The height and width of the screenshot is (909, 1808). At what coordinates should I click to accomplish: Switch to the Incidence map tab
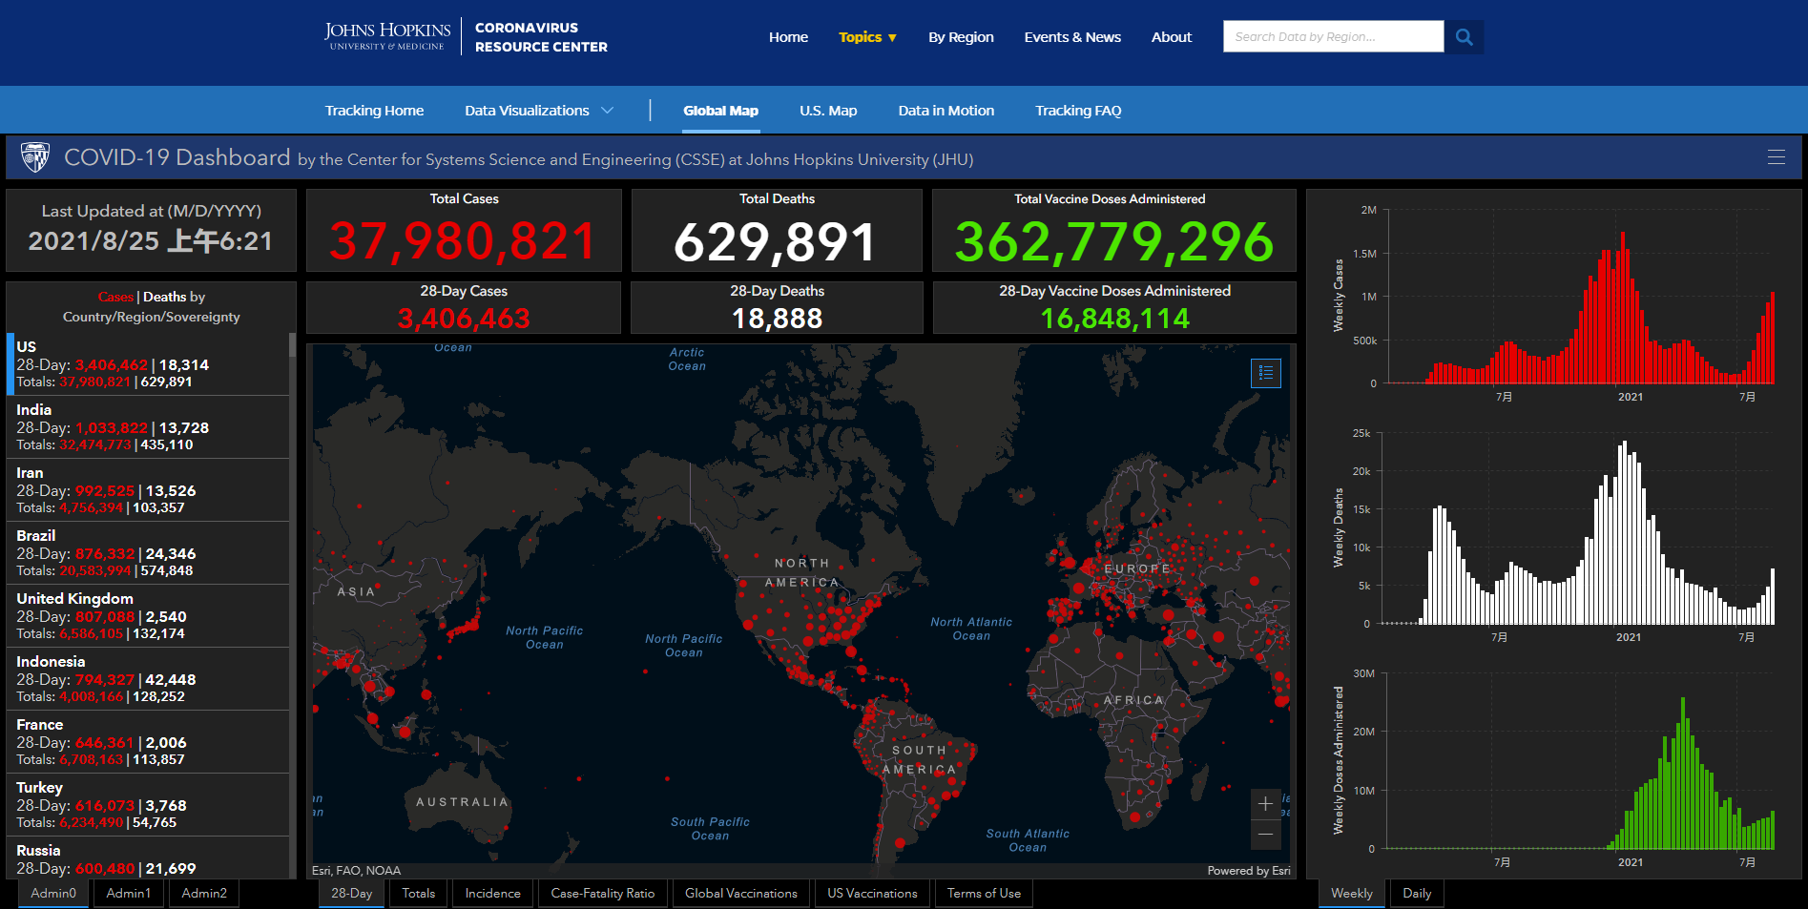tap(492, 894)
